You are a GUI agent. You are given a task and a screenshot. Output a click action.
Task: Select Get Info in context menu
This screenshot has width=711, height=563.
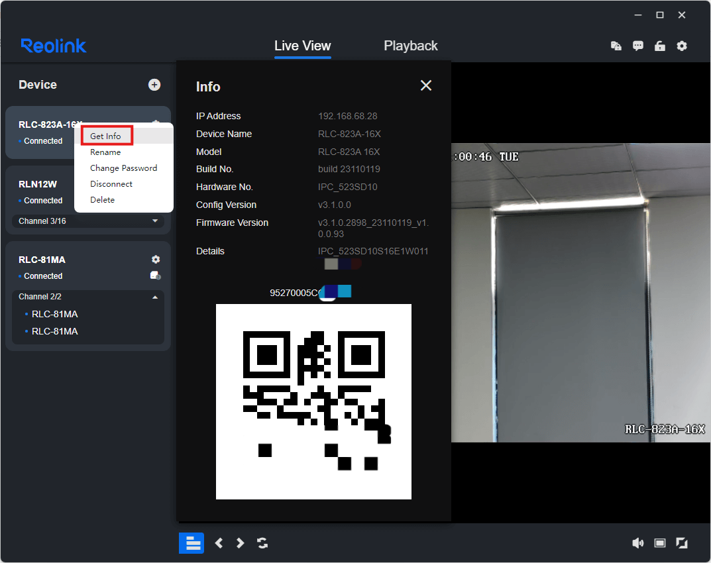click(105, 136)
